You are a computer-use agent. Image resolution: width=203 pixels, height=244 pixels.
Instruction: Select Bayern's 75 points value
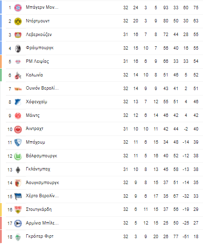coord(196,8)
